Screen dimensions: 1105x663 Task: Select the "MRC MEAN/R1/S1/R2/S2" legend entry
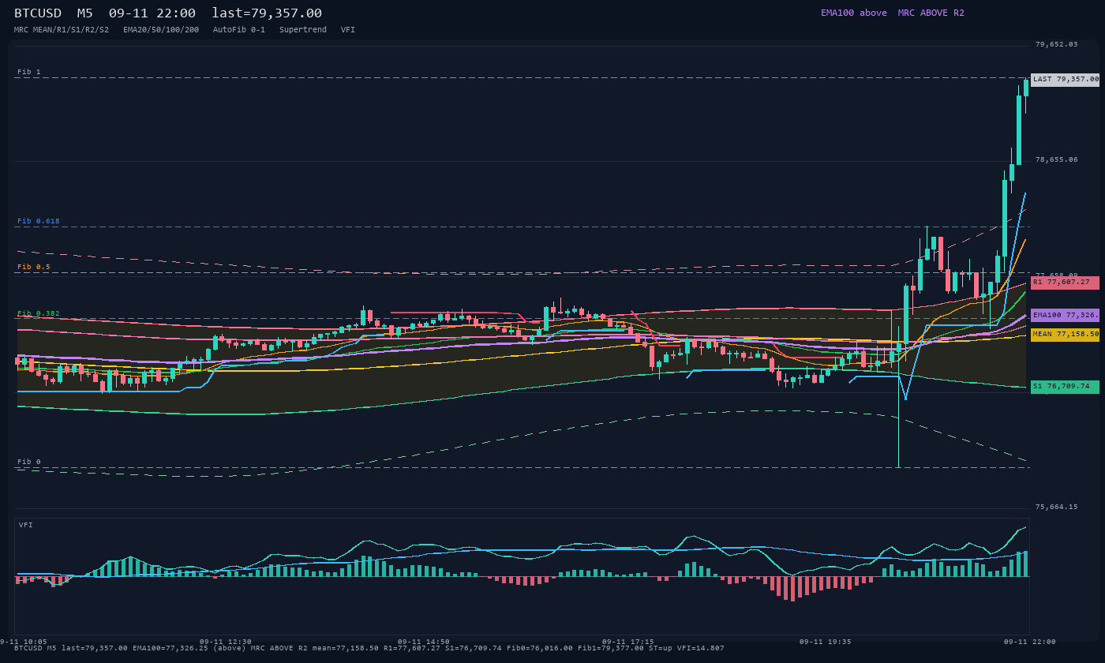(62, 29)
